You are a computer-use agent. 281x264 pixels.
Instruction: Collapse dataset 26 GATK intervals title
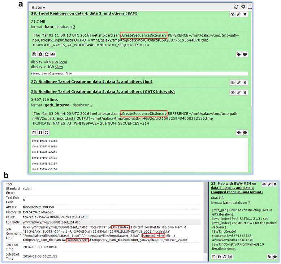pos(103,92)
